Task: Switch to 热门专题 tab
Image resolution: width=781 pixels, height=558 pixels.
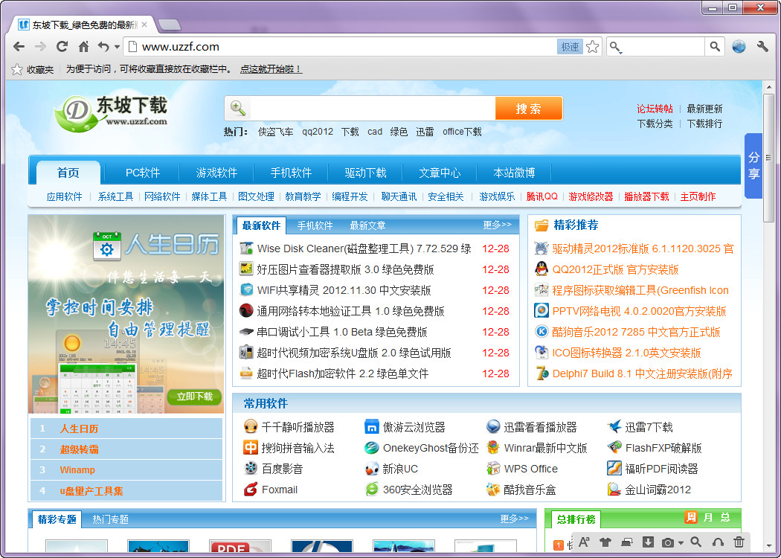Action: point(111,519)
